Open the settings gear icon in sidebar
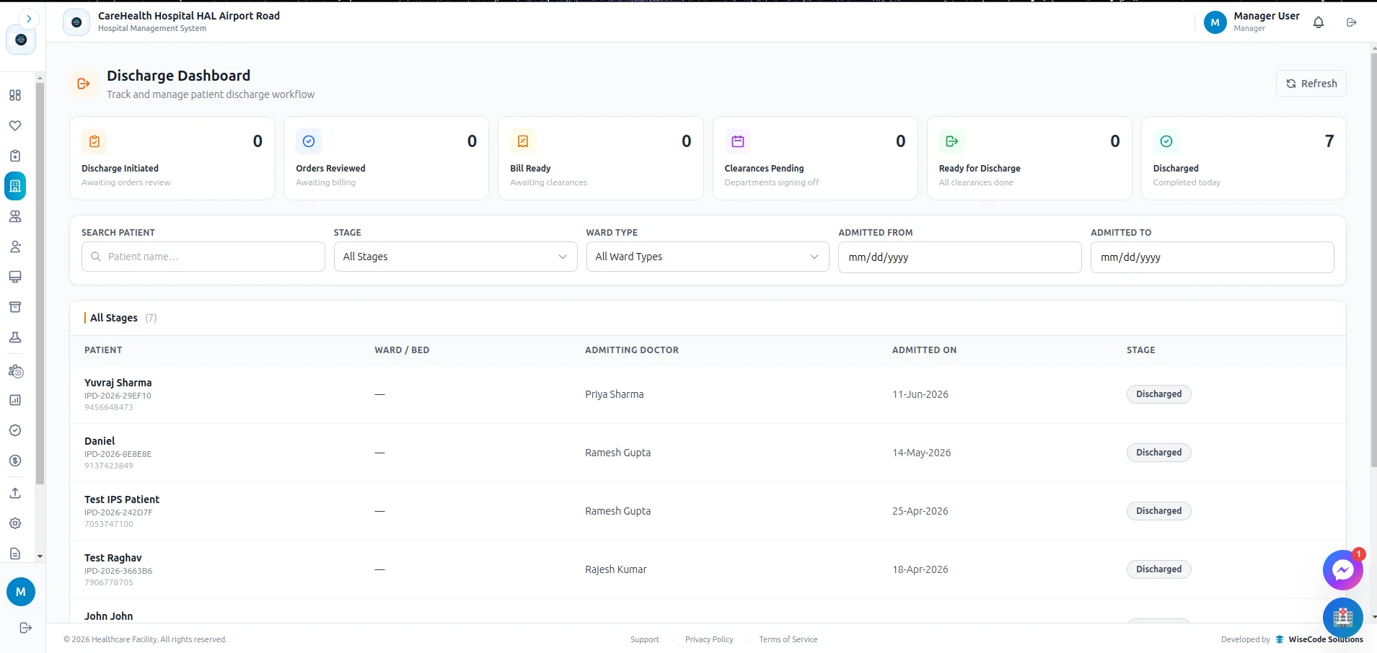The image size is (1377, 653). click(x=15, y=523)
